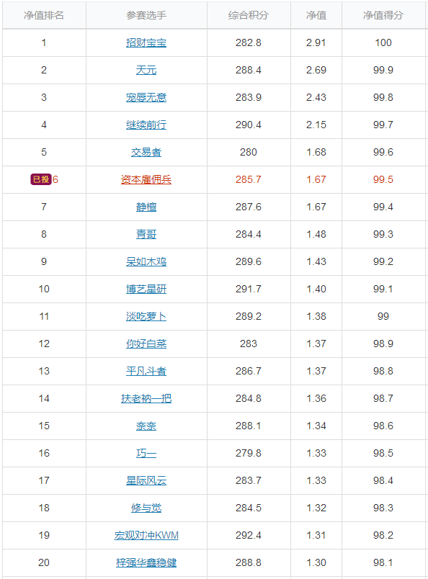
Task: Select the 淡吃萝卜 link
Action: (x=146, y=316)
